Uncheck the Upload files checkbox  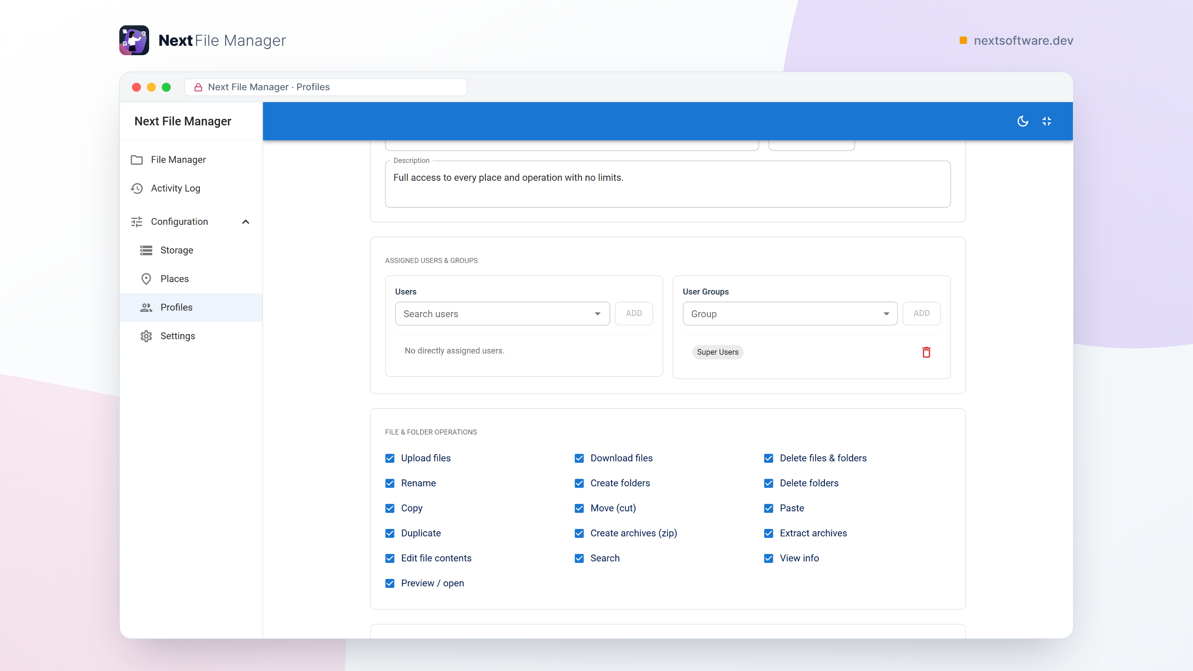point(390,459)
